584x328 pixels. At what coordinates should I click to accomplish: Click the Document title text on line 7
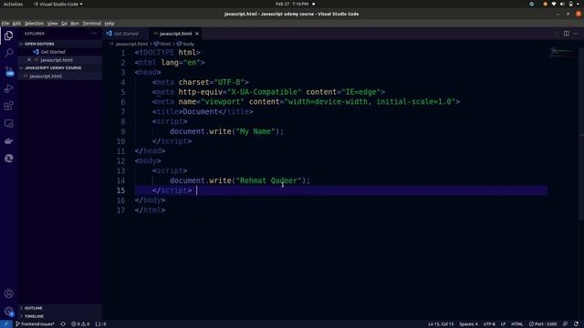200,112
